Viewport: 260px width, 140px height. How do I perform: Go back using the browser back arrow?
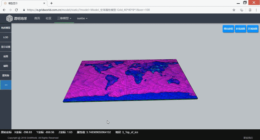[4, 10]
